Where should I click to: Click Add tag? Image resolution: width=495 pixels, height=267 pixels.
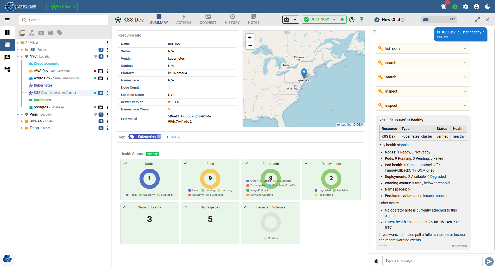(x=173, y=137)
